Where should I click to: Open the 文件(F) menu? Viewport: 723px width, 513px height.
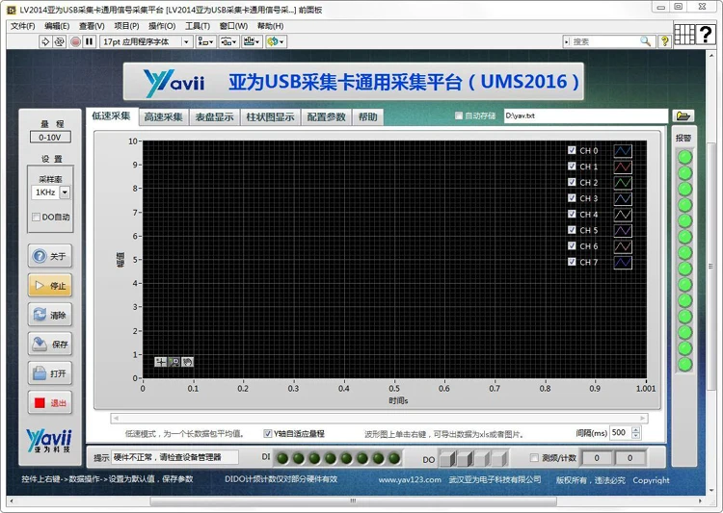tap(22, 26)
